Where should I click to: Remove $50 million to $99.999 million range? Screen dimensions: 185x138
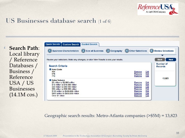(138, 89)
